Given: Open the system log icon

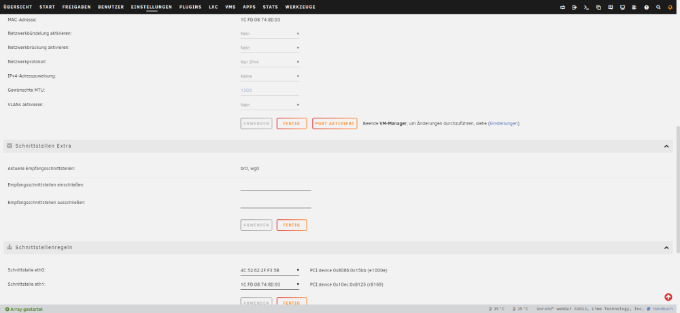Looking at the screenshot, I should coord(634,7).
